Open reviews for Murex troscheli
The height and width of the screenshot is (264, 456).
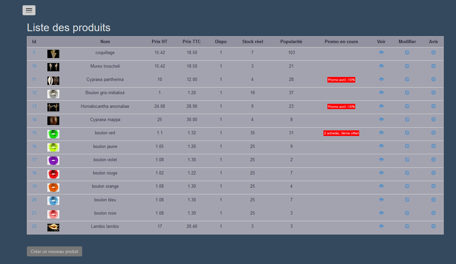click(x=433, y=66)
